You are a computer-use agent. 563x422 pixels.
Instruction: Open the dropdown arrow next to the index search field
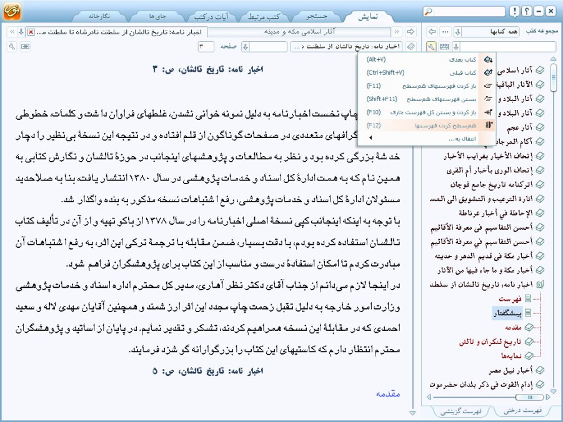pos(456,47)
